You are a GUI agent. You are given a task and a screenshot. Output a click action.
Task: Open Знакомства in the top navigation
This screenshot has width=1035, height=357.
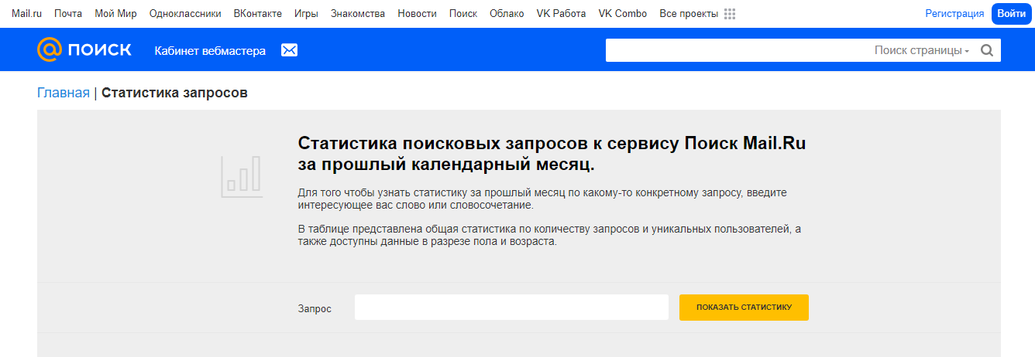click(x=358, y=14)
